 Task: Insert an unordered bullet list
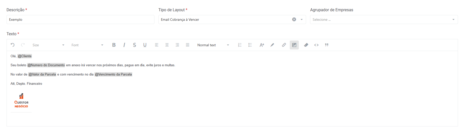[x=250, y=45]
